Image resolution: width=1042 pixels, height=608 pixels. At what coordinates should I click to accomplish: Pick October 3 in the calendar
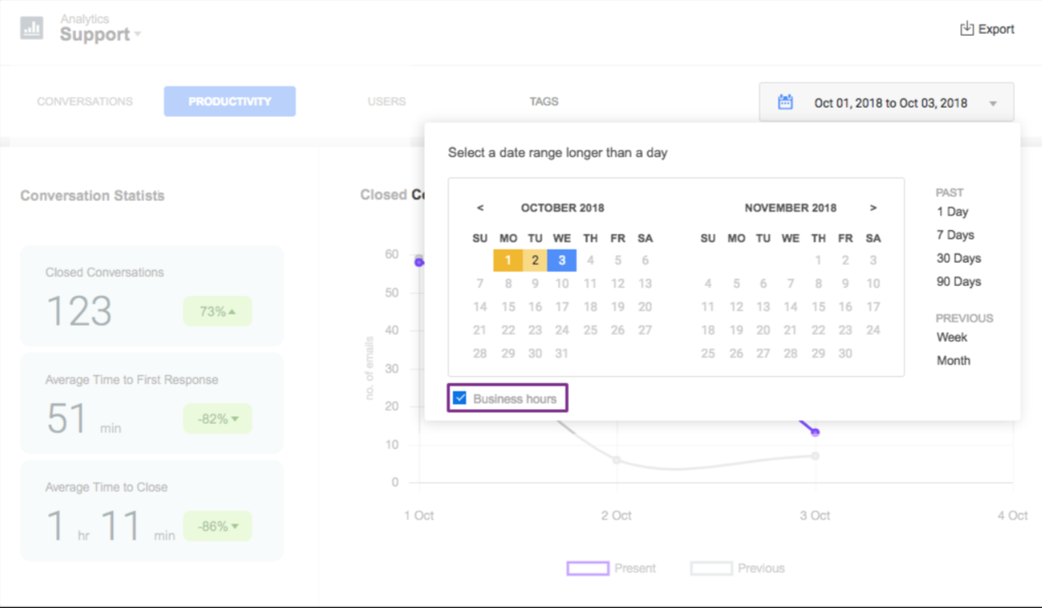(x=562, y=260)
